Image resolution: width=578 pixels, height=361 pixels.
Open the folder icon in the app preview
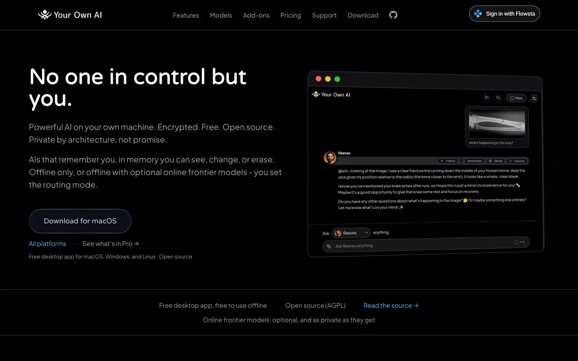[x=487, y=97]
